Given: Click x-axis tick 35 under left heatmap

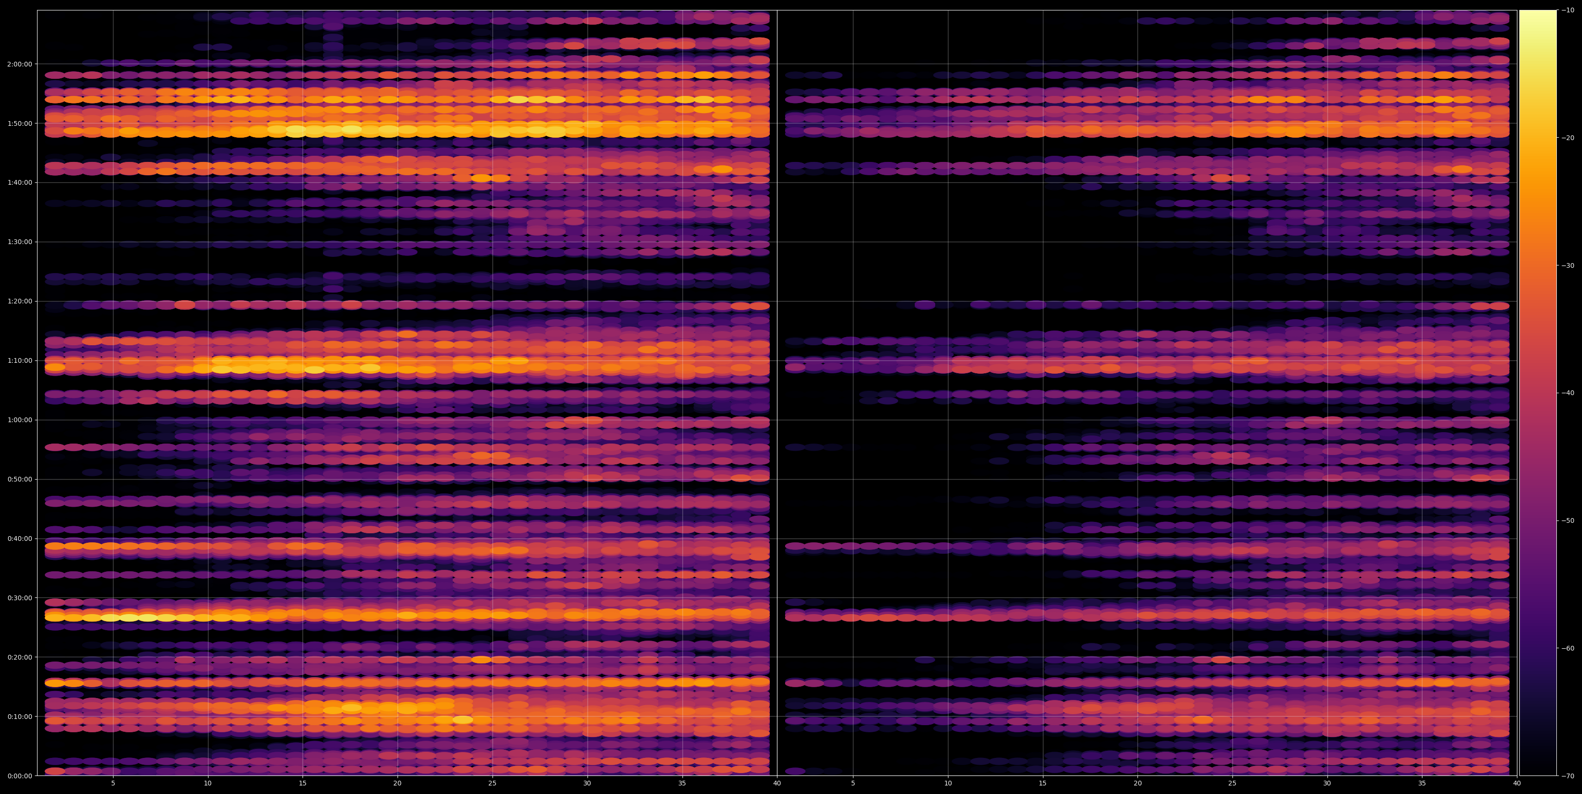Looking at the screenshot, I should (682, 784).
